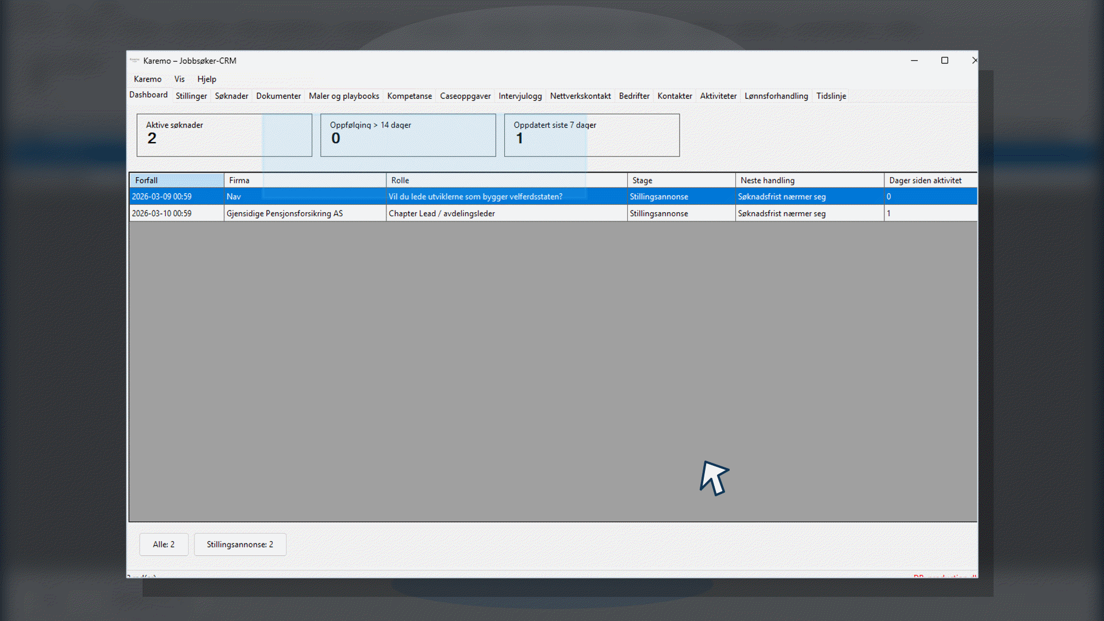Close the Karemo window
The image size is (1104, 621).
click(973, 60)
